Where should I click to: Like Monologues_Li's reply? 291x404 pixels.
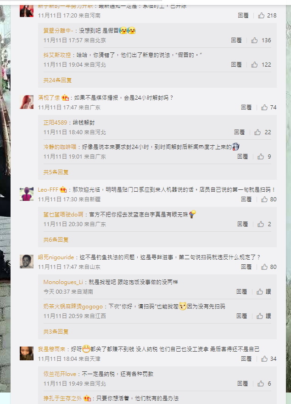(260, 291)
